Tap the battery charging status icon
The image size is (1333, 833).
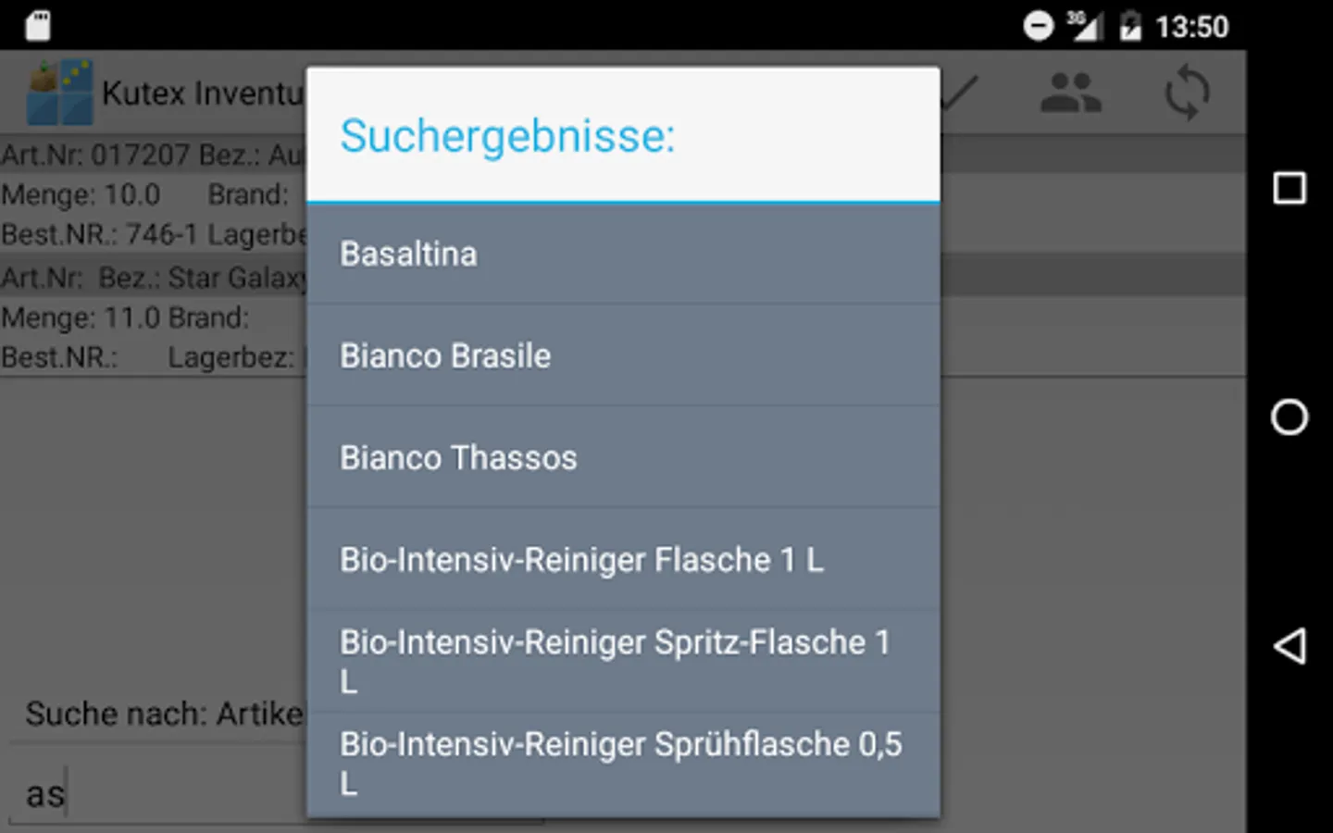coord(1130,26)
